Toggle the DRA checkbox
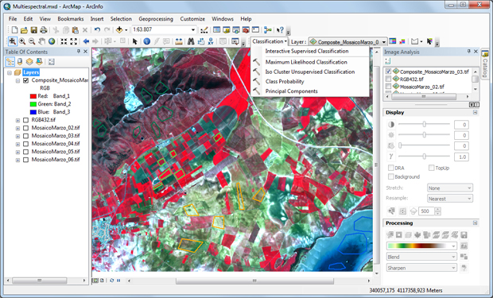Screen dimensions: 493x298 click(x=390, y=168)
